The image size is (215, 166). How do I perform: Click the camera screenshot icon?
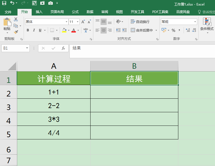(x=51, y=3)
